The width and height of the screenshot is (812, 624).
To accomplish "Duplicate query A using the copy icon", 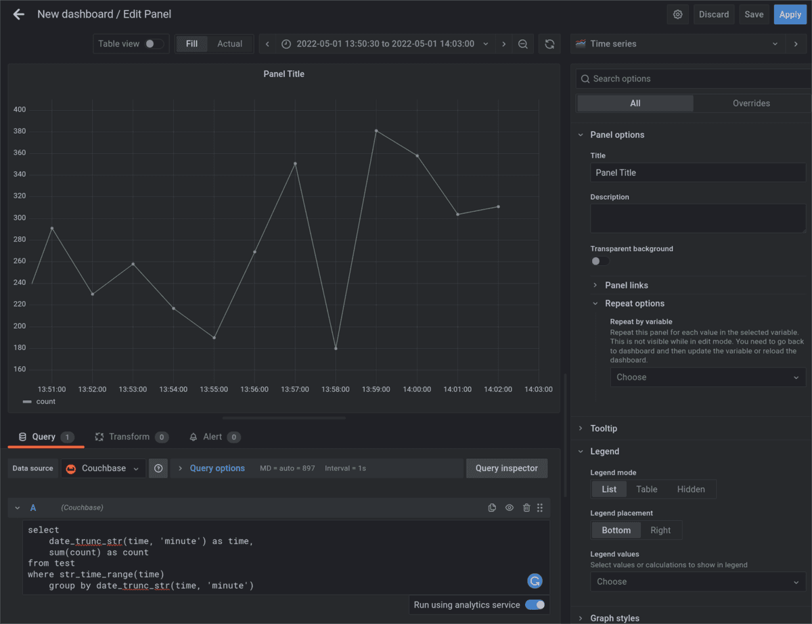I will pos(492,508).
